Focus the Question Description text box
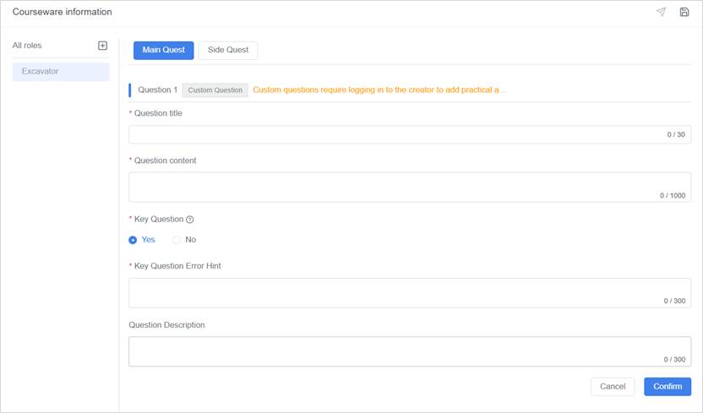 397,351
